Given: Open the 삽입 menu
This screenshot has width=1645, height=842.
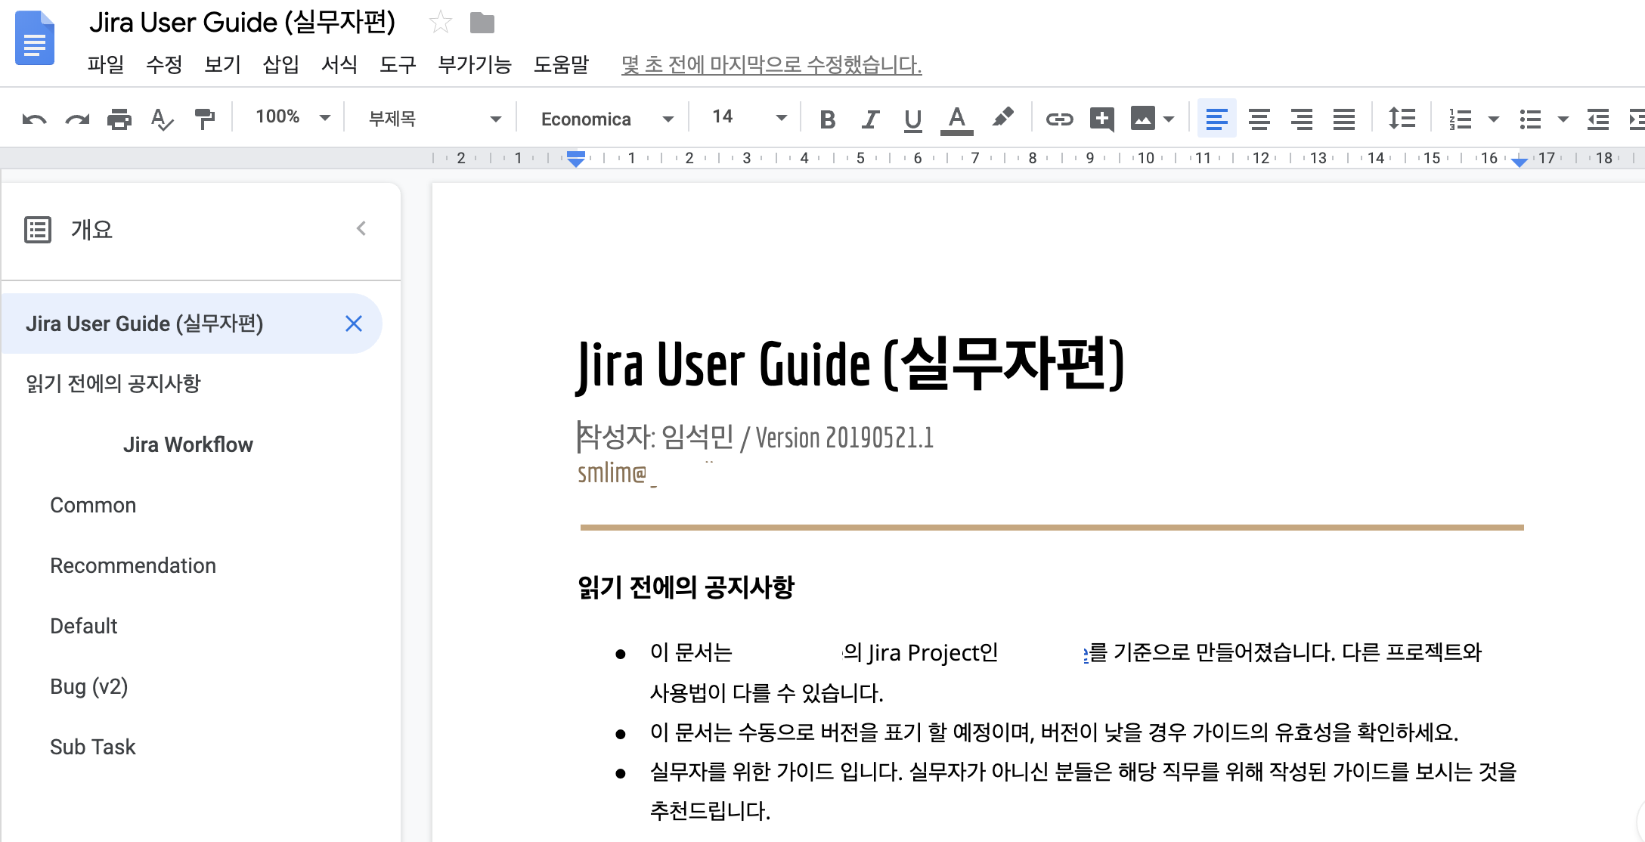Looking at the screenshot, I should (x=280, y=64).
